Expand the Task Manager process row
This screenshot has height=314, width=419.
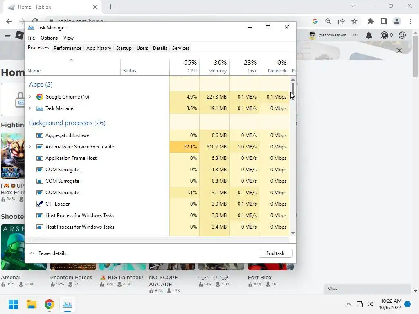point(29,108)
